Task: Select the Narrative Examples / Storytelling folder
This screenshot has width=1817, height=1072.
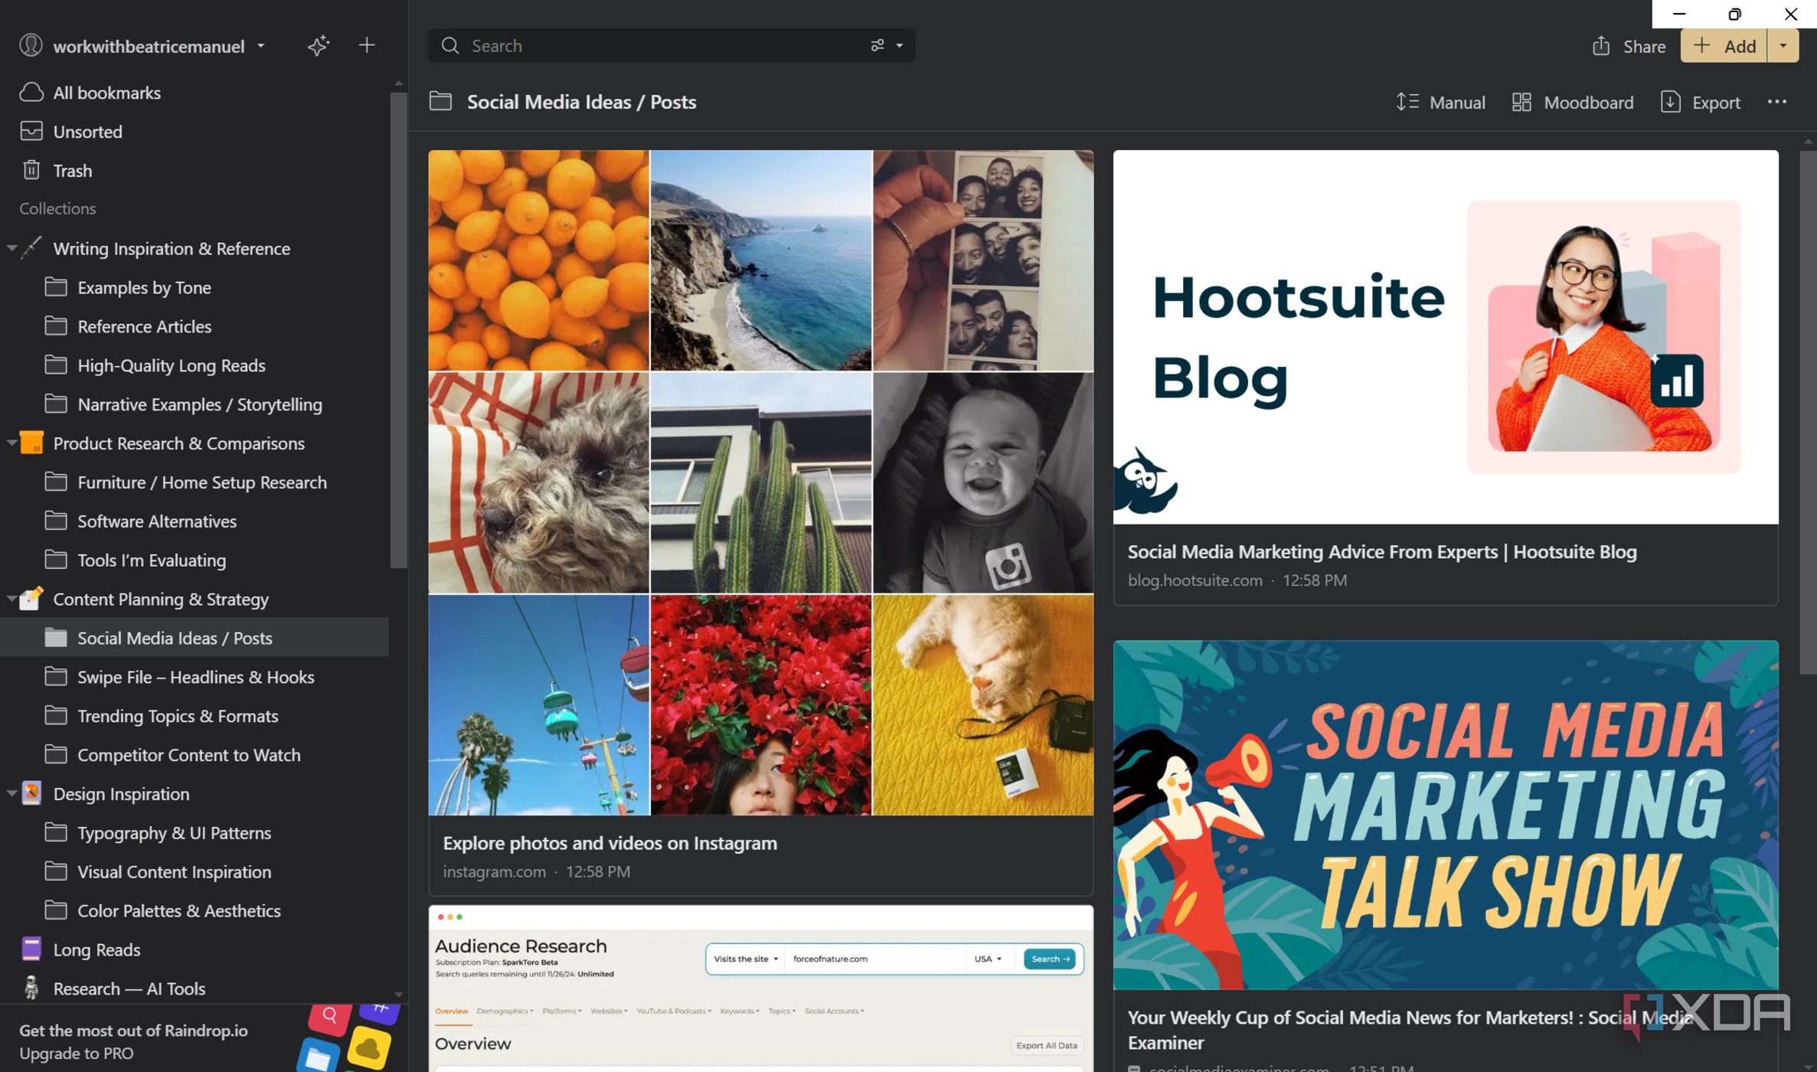Action: (194, 404)
